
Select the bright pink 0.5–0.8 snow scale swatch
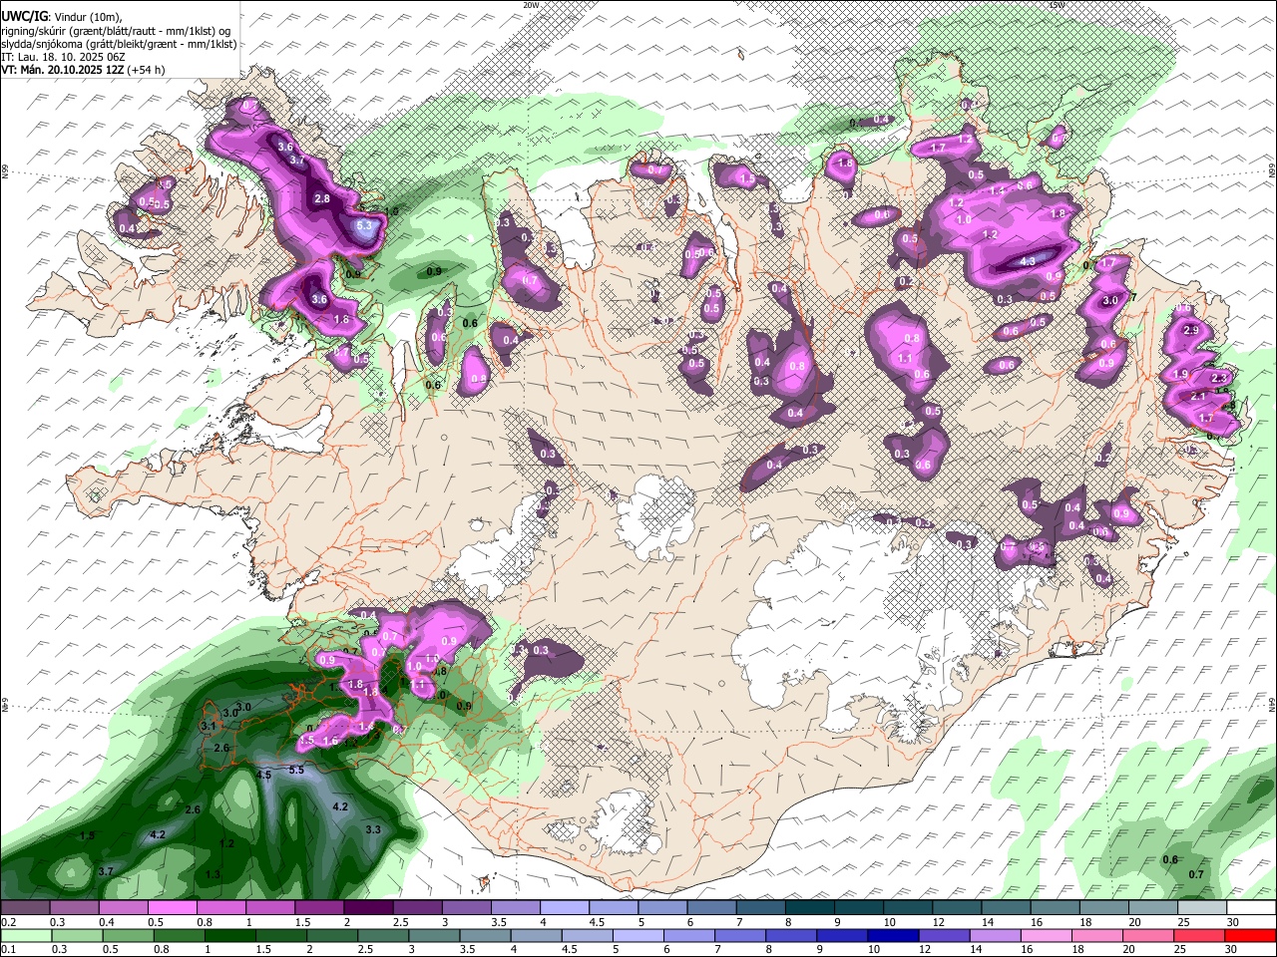[x=172, y=909]
